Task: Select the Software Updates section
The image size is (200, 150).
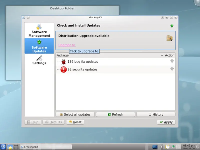Action: coord(39,46)
